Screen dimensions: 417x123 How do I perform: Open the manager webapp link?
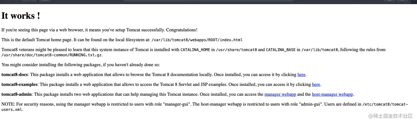pyautogui.click(x=280, y=94)
